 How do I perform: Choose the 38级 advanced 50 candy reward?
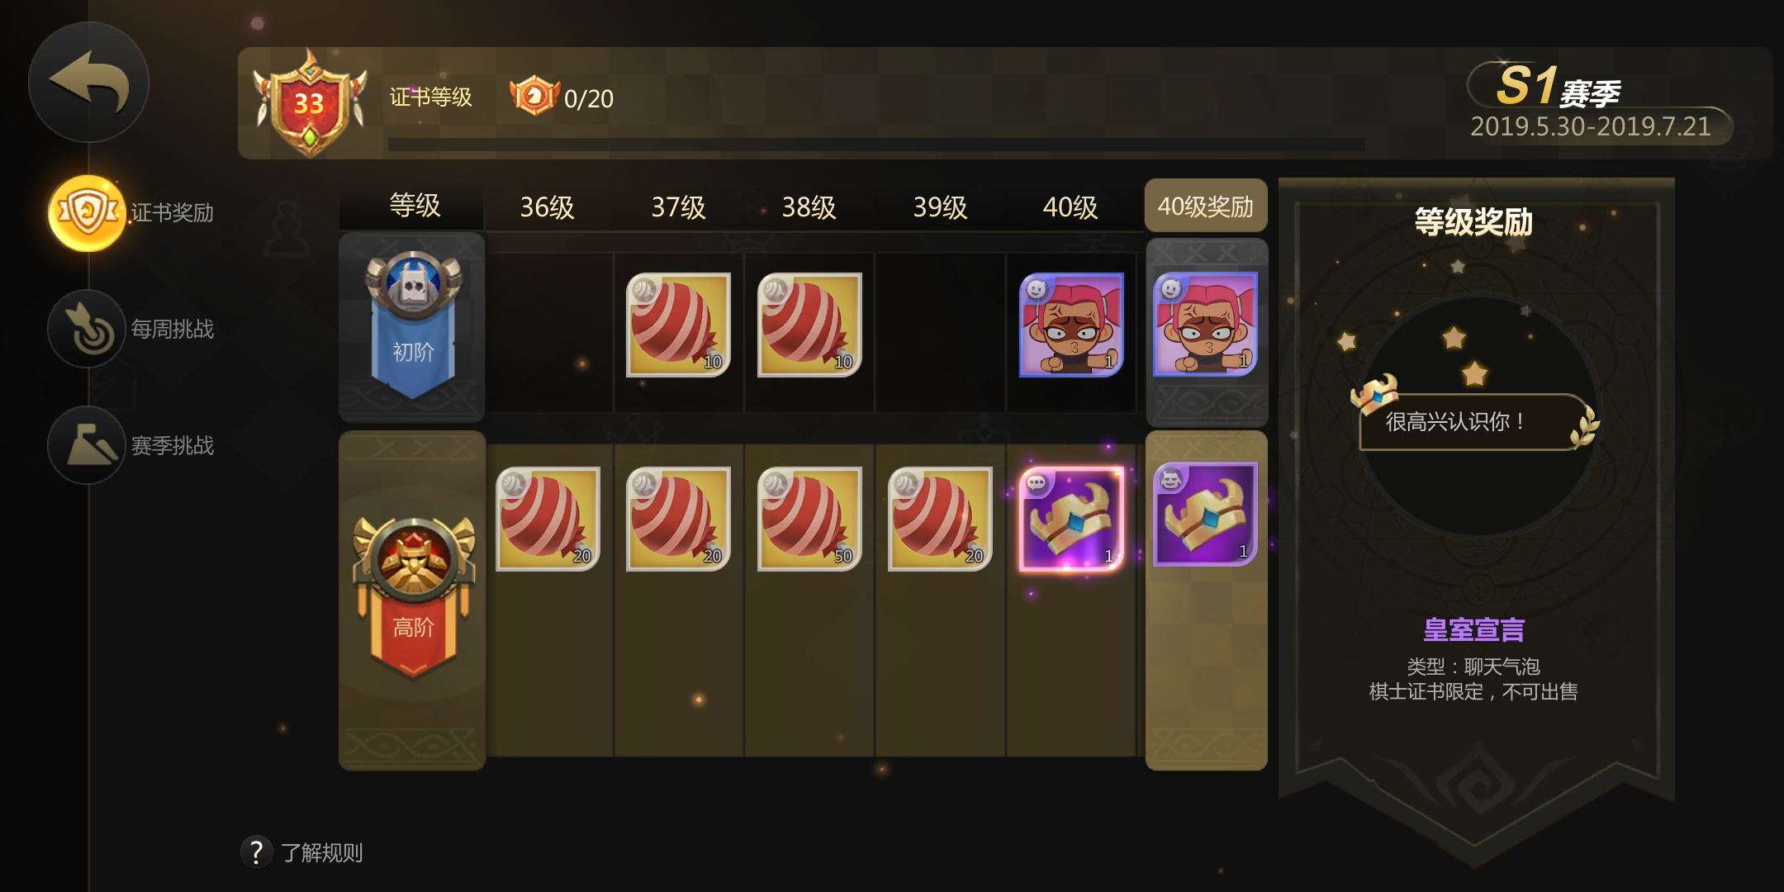tap(809, 519)
